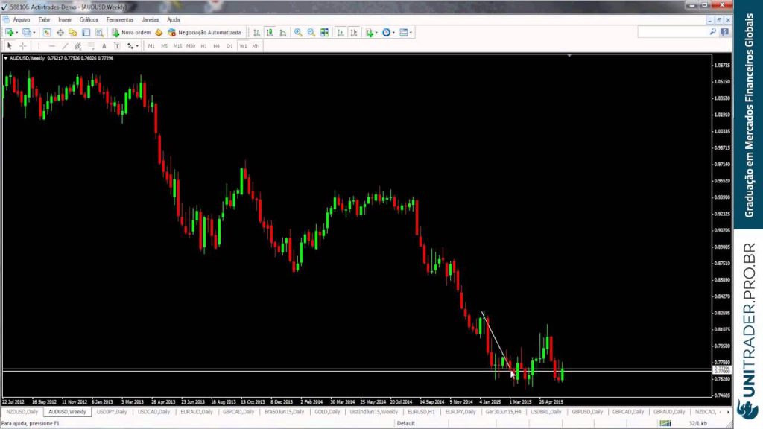Switch to the GOLD,Daily chart tab
763x429 pixels.
coord(327,412)
